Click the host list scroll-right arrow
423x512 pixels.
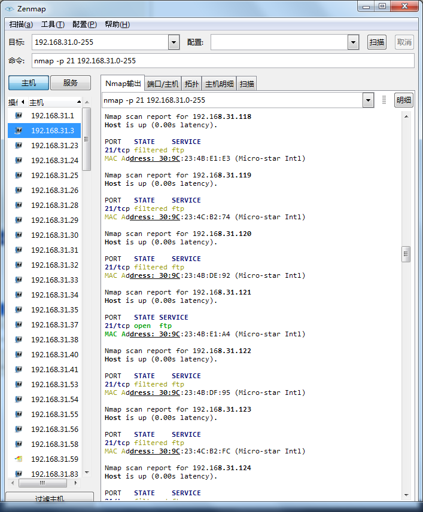76,483
